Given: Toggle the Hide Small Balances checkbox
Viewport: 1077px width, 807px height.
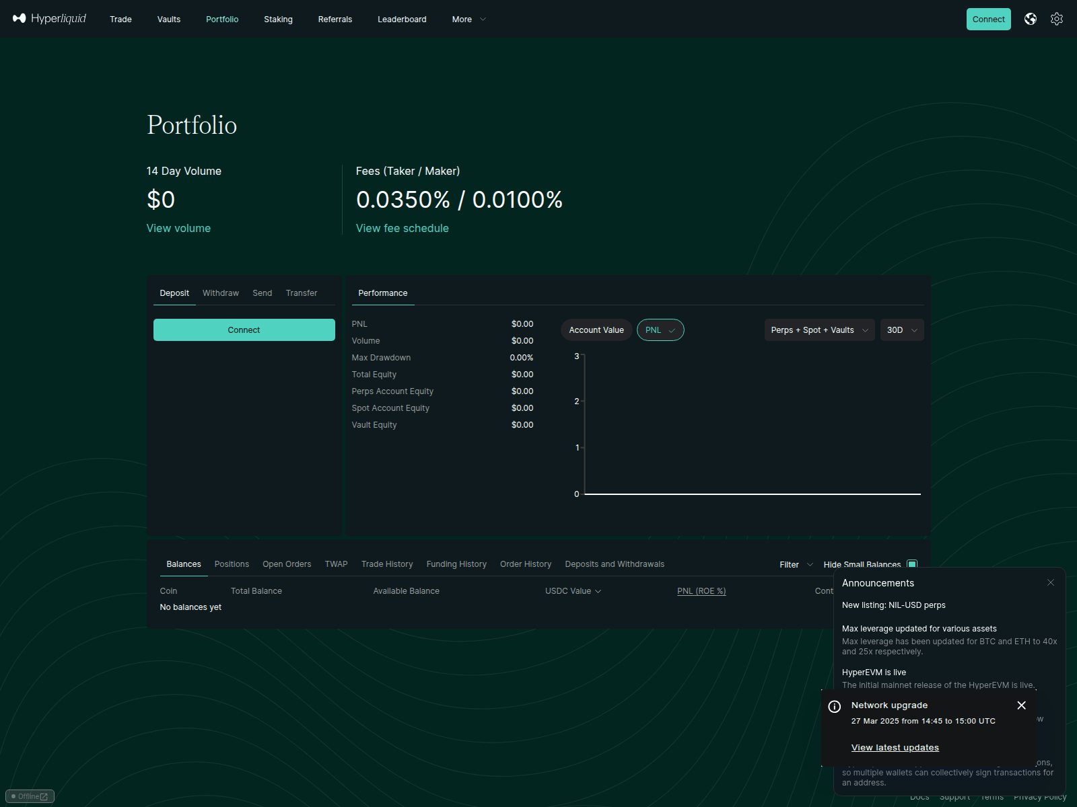Looking at the screenshot, I should click(x=912, y=564).
